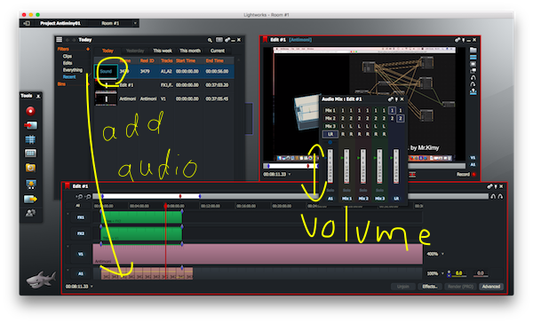The height and width of the screenshot is (323, 533).
Task: Click the Record button in viewer
Action: tap(465, 174)
